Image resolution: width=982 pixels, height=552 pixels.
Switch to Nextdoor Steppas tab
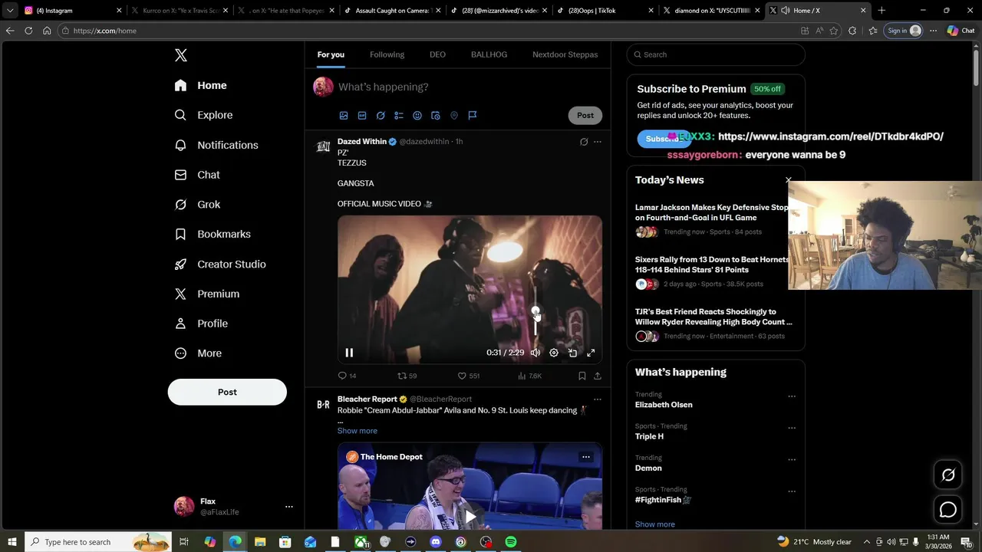[565, 54]
